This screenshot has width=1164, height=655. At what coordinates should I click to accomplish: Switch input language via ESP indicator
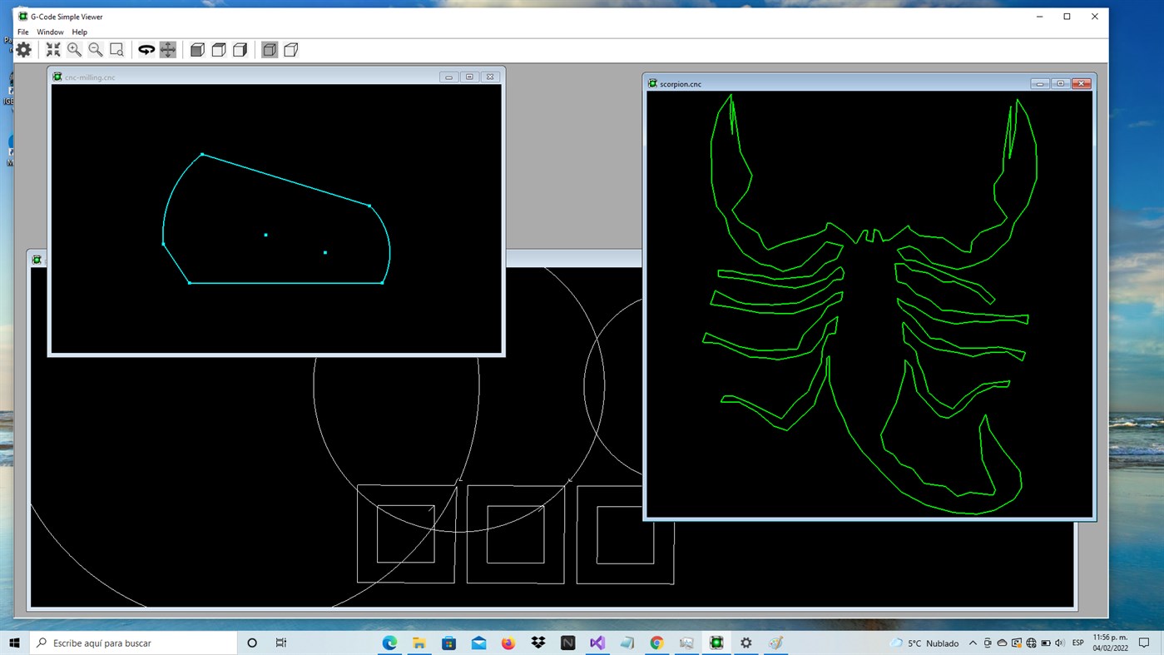pos(1077,643)
